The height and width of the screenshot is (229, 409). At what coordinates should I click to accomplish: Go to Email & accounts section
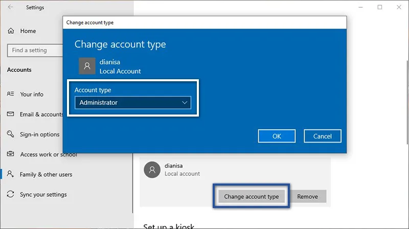coord(41,114)
